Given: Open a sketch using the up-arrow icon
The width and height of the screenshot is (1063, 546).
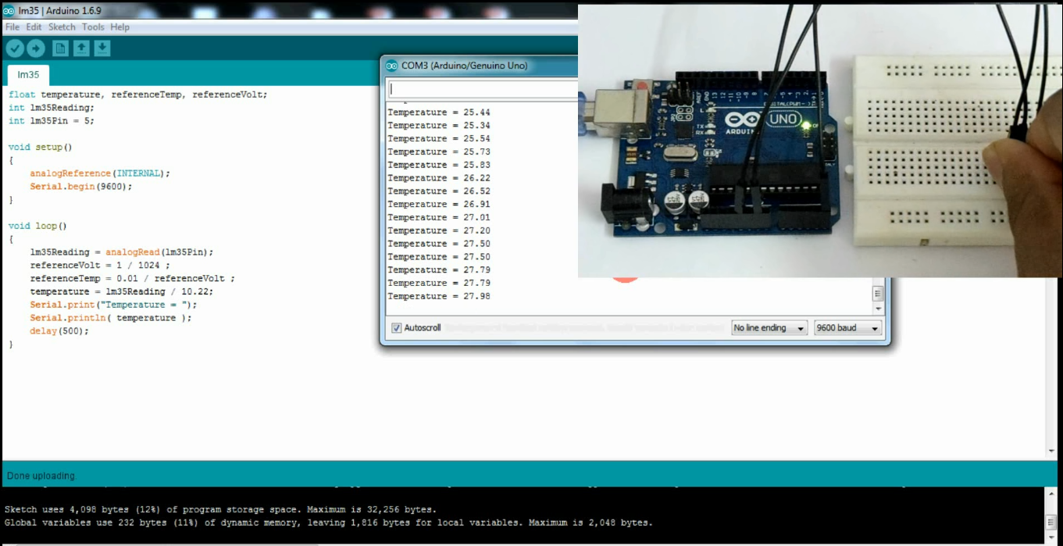Looking at the screenshot, I should [x=81, y=48].
